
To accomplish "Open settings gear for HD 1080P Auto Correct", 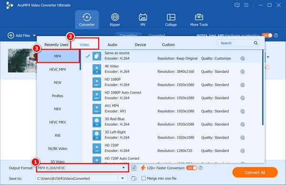I will pos(243,98).
